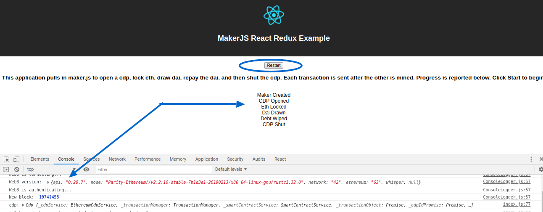
Task: Show the console sidebar icon
Action: 6,170
